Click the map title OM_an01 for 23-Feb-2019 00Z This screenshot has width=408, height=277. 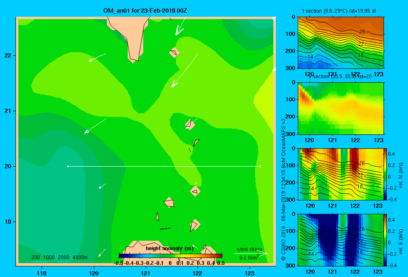(x=145, y=11)
